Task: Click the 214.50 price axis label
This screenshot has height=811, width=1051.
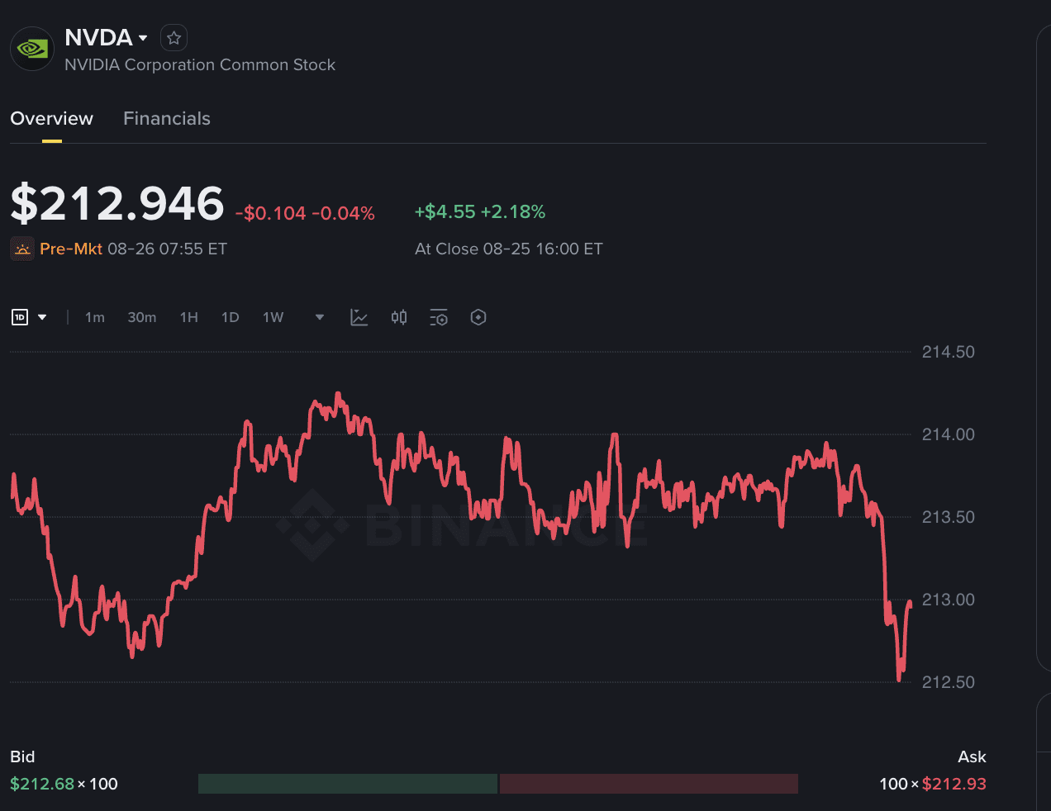Action: click(949, 352)
